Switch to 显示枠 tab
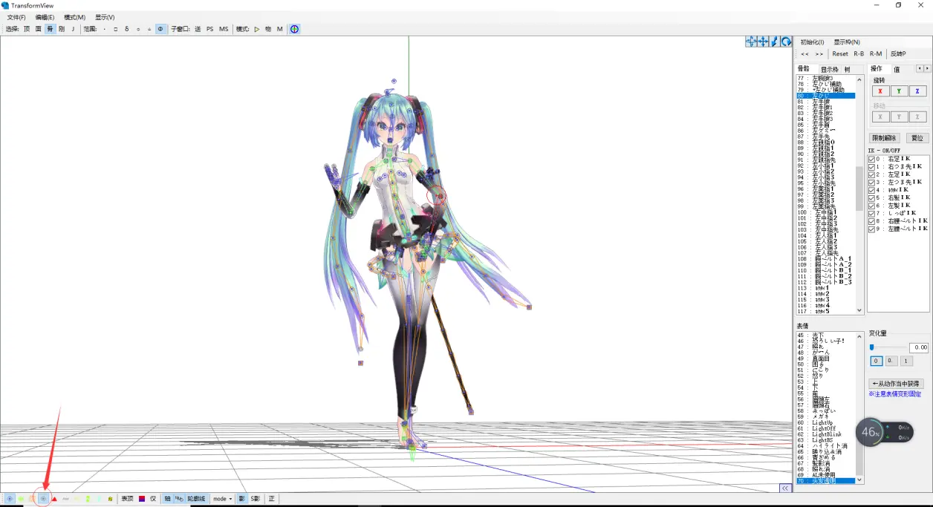The width and height of the screenshot is (933, 507). 829,69
